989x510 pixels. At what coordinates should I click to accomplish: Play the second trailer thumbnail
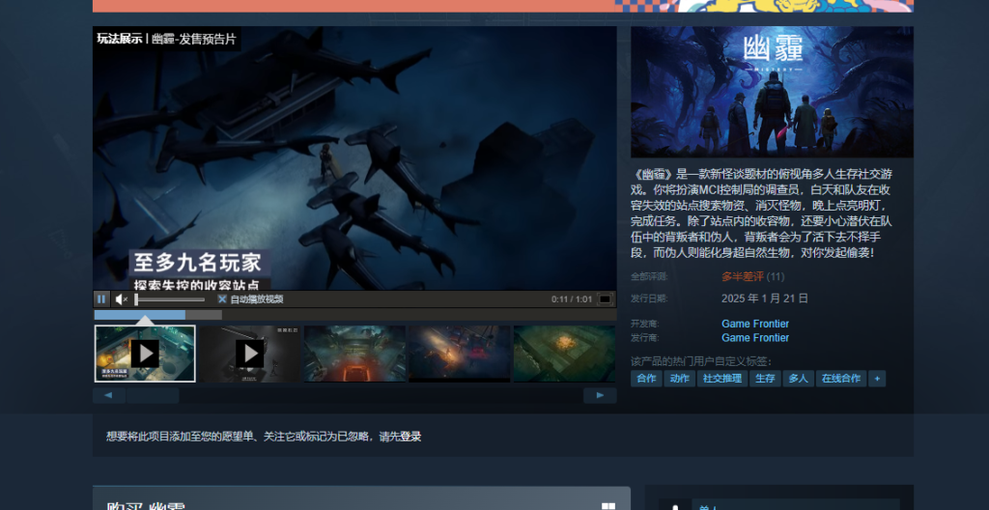pyautogui.click(x=250, y=354)
